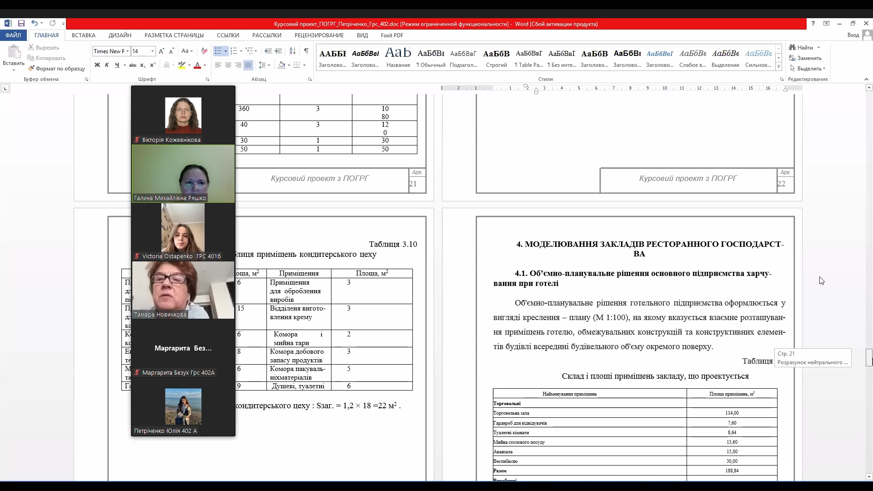This screenshot has height=491, width=873.
Task: Apply bulleted list formatting
Action: 218,51
